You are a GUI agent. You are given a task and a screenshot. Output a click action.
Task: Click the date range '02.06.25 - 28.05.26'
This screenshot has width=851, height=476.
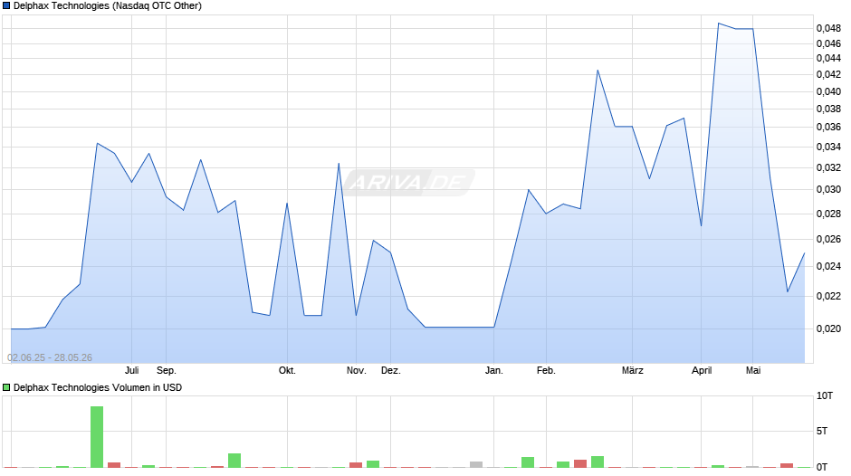50,357
